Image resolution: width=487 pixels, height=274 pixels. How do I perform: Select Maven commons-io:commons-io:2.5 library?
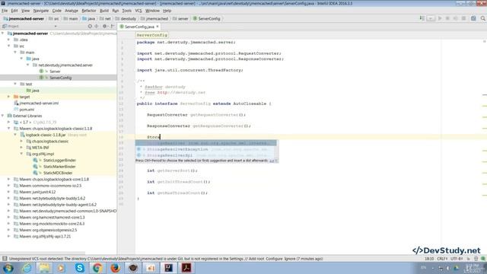click(x=50, y=186)
